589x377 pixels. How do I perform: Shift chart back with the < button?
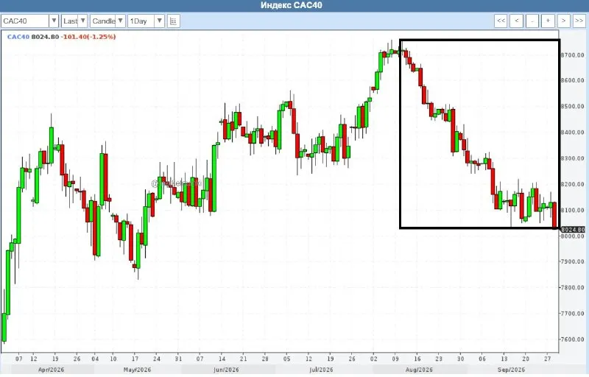(517, 21)
